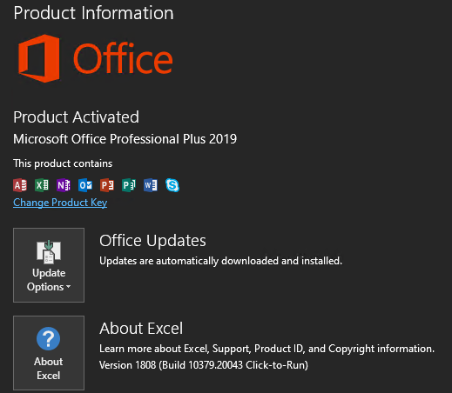Click Microsoft Office Professional Plus 2019 text

coord(125,139)
